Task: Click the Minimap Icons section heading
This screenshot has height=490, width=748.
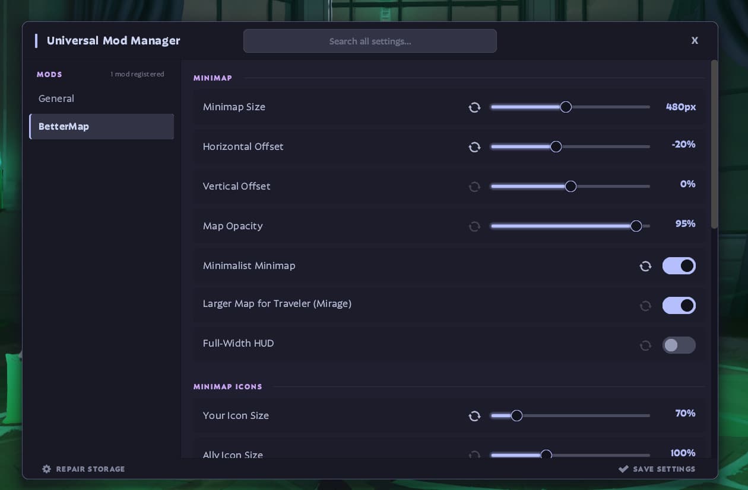Action: [x=228, y=387]
